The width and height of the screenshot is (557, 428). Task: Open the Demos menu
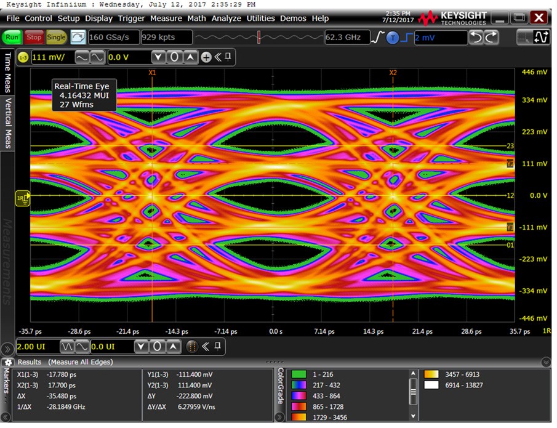tap(293, 18)
